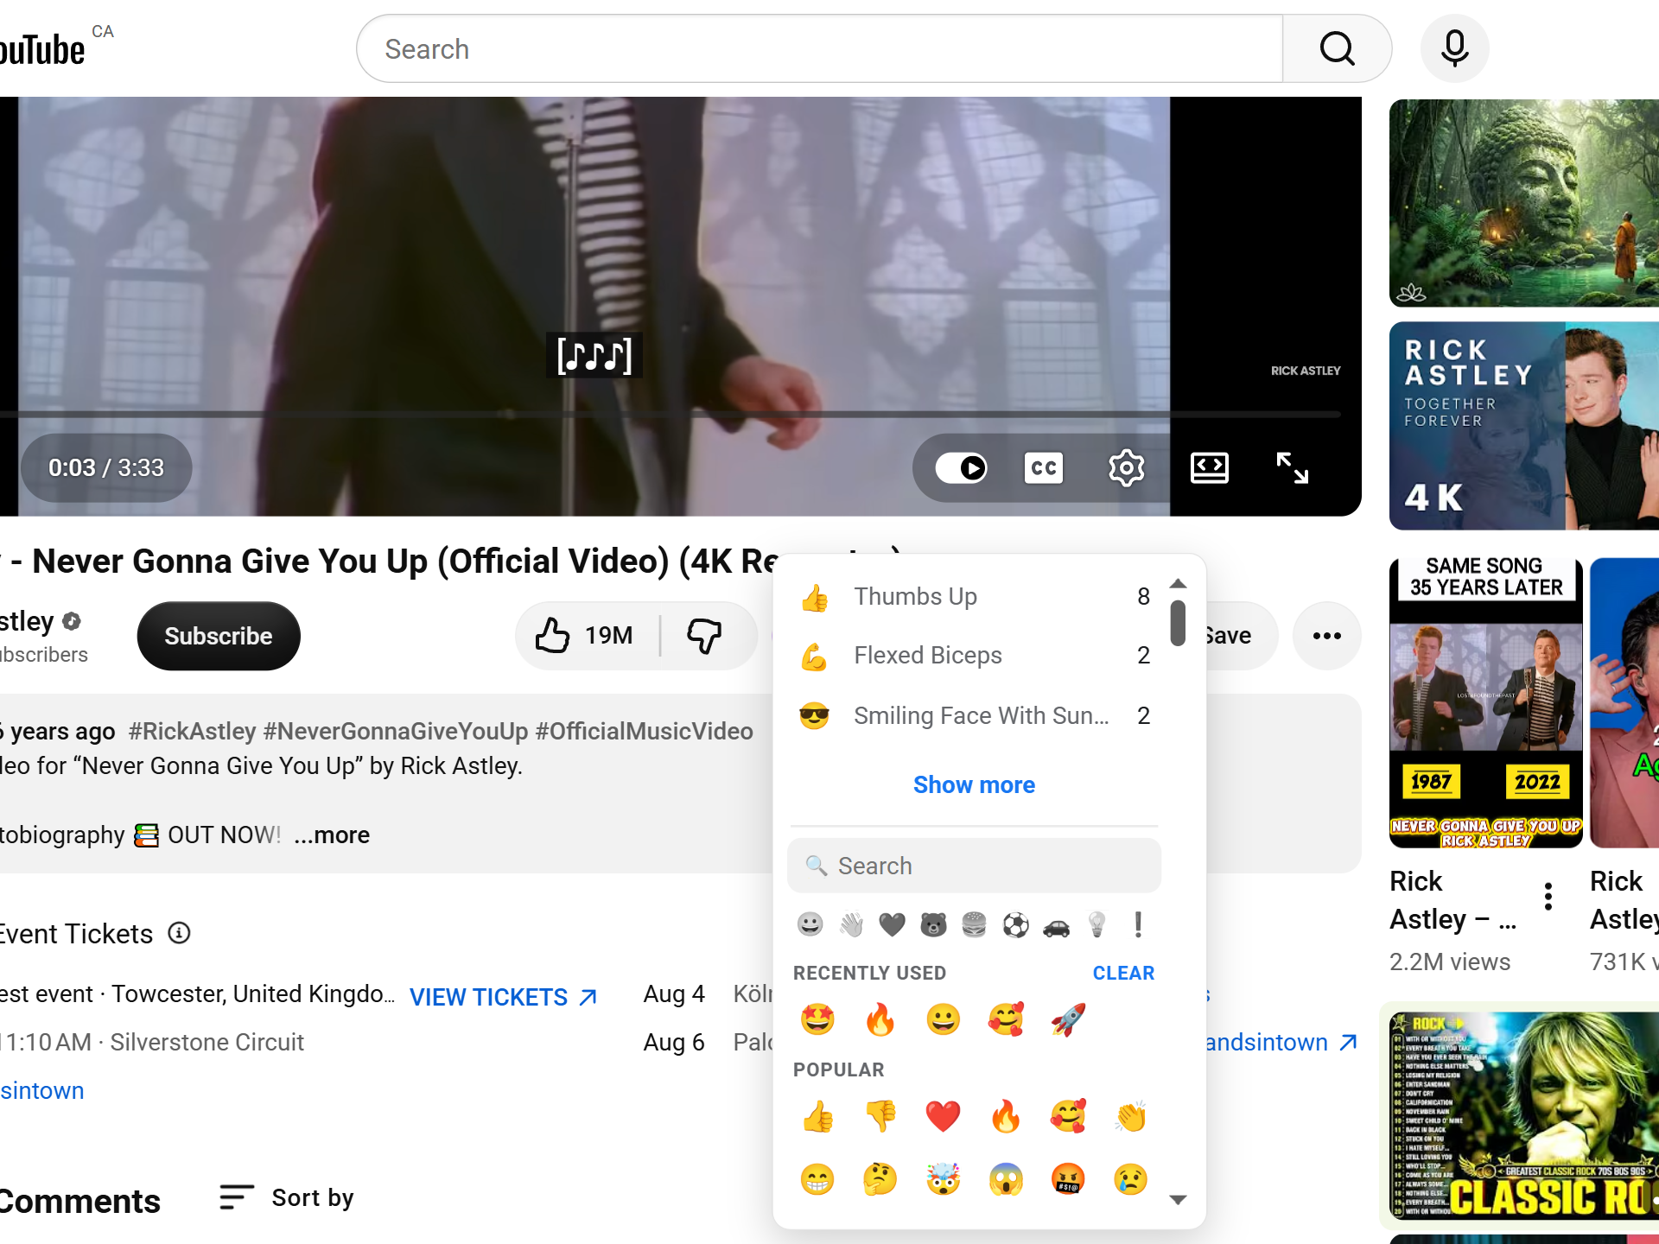This screenshot has height=1244, width=1659.
Task: Open video player settings gear
Action: point(1127,467)
